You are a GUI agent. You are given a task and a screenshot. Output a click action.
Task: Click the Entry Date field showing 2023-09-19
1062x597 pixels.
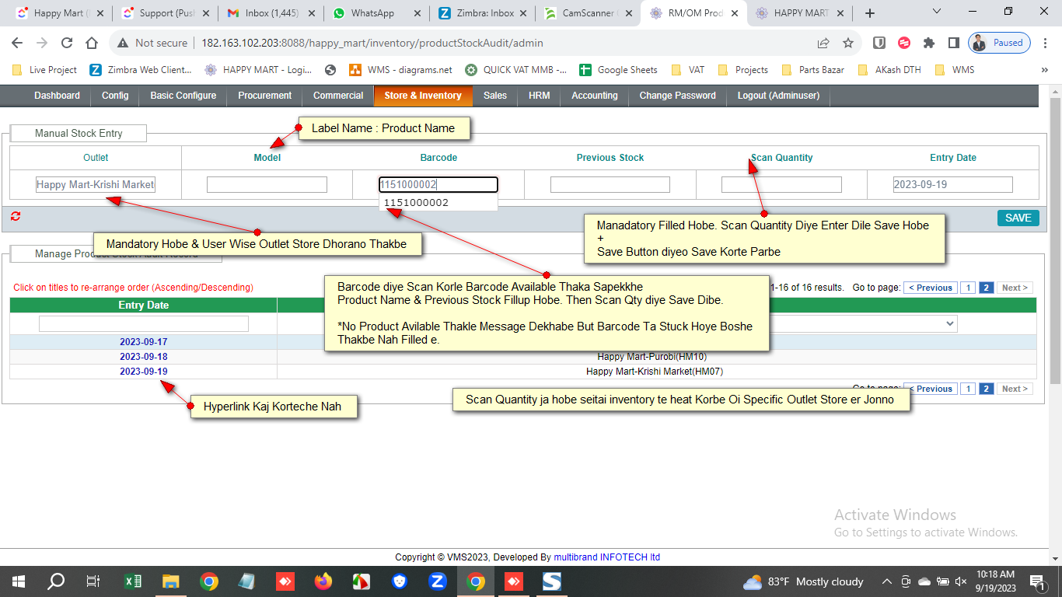pos(953,185)
